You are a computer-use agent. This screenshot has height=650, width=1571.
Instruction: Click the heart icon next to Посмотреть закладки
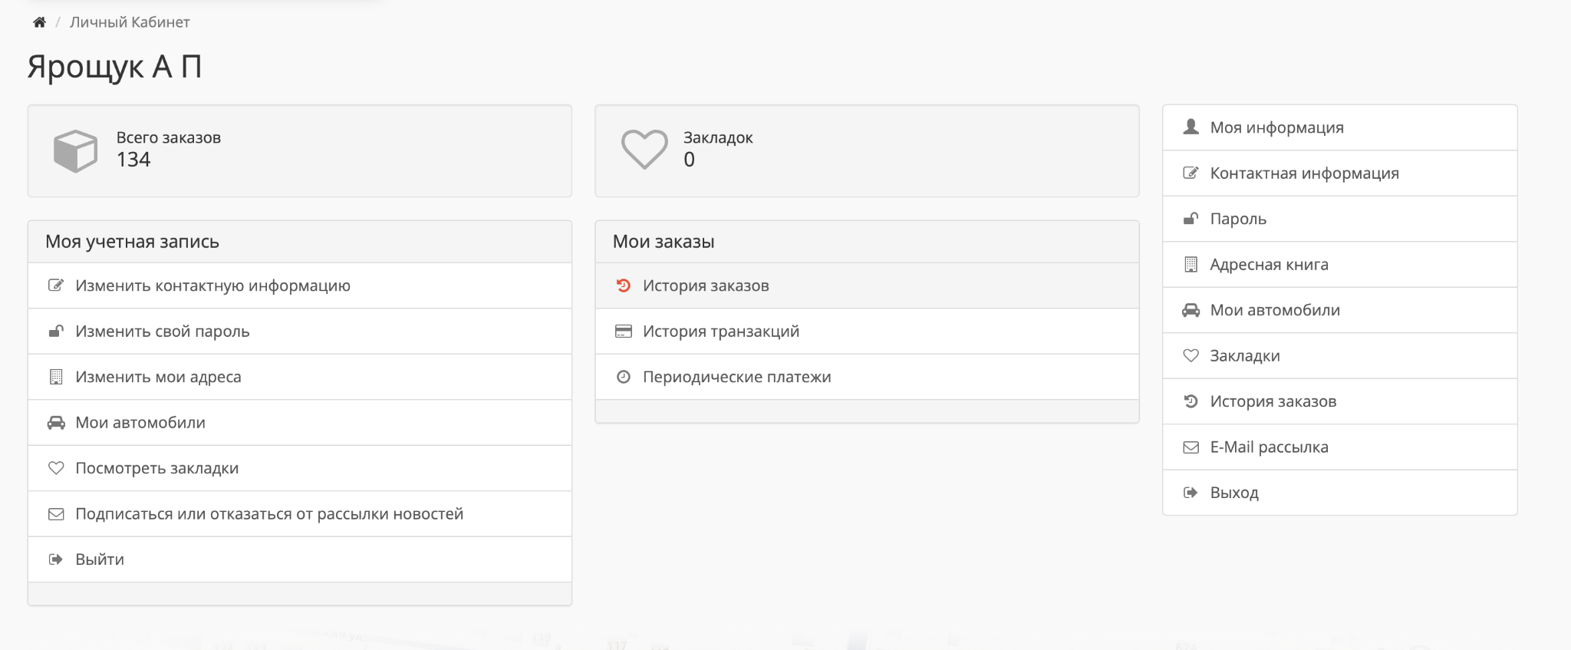(x=56, y=468)
